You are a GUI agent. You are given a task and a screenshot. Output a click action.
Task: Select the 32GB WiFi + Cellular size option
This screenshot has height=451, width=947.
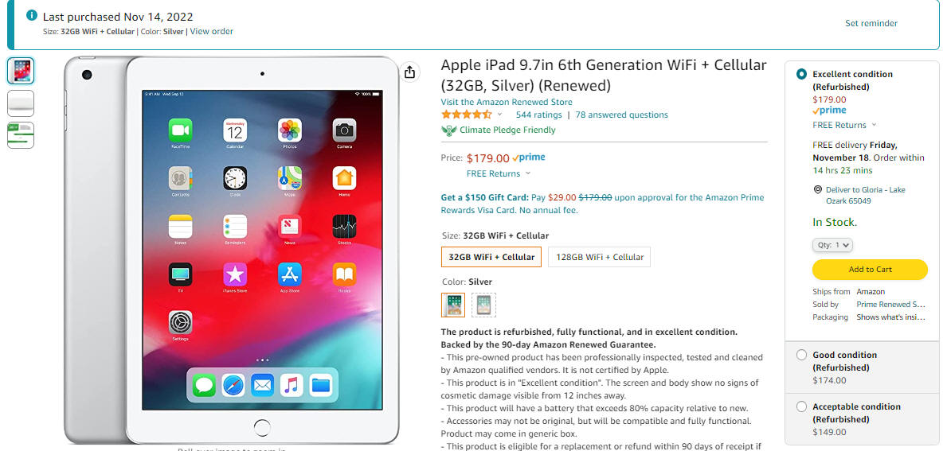491,257
